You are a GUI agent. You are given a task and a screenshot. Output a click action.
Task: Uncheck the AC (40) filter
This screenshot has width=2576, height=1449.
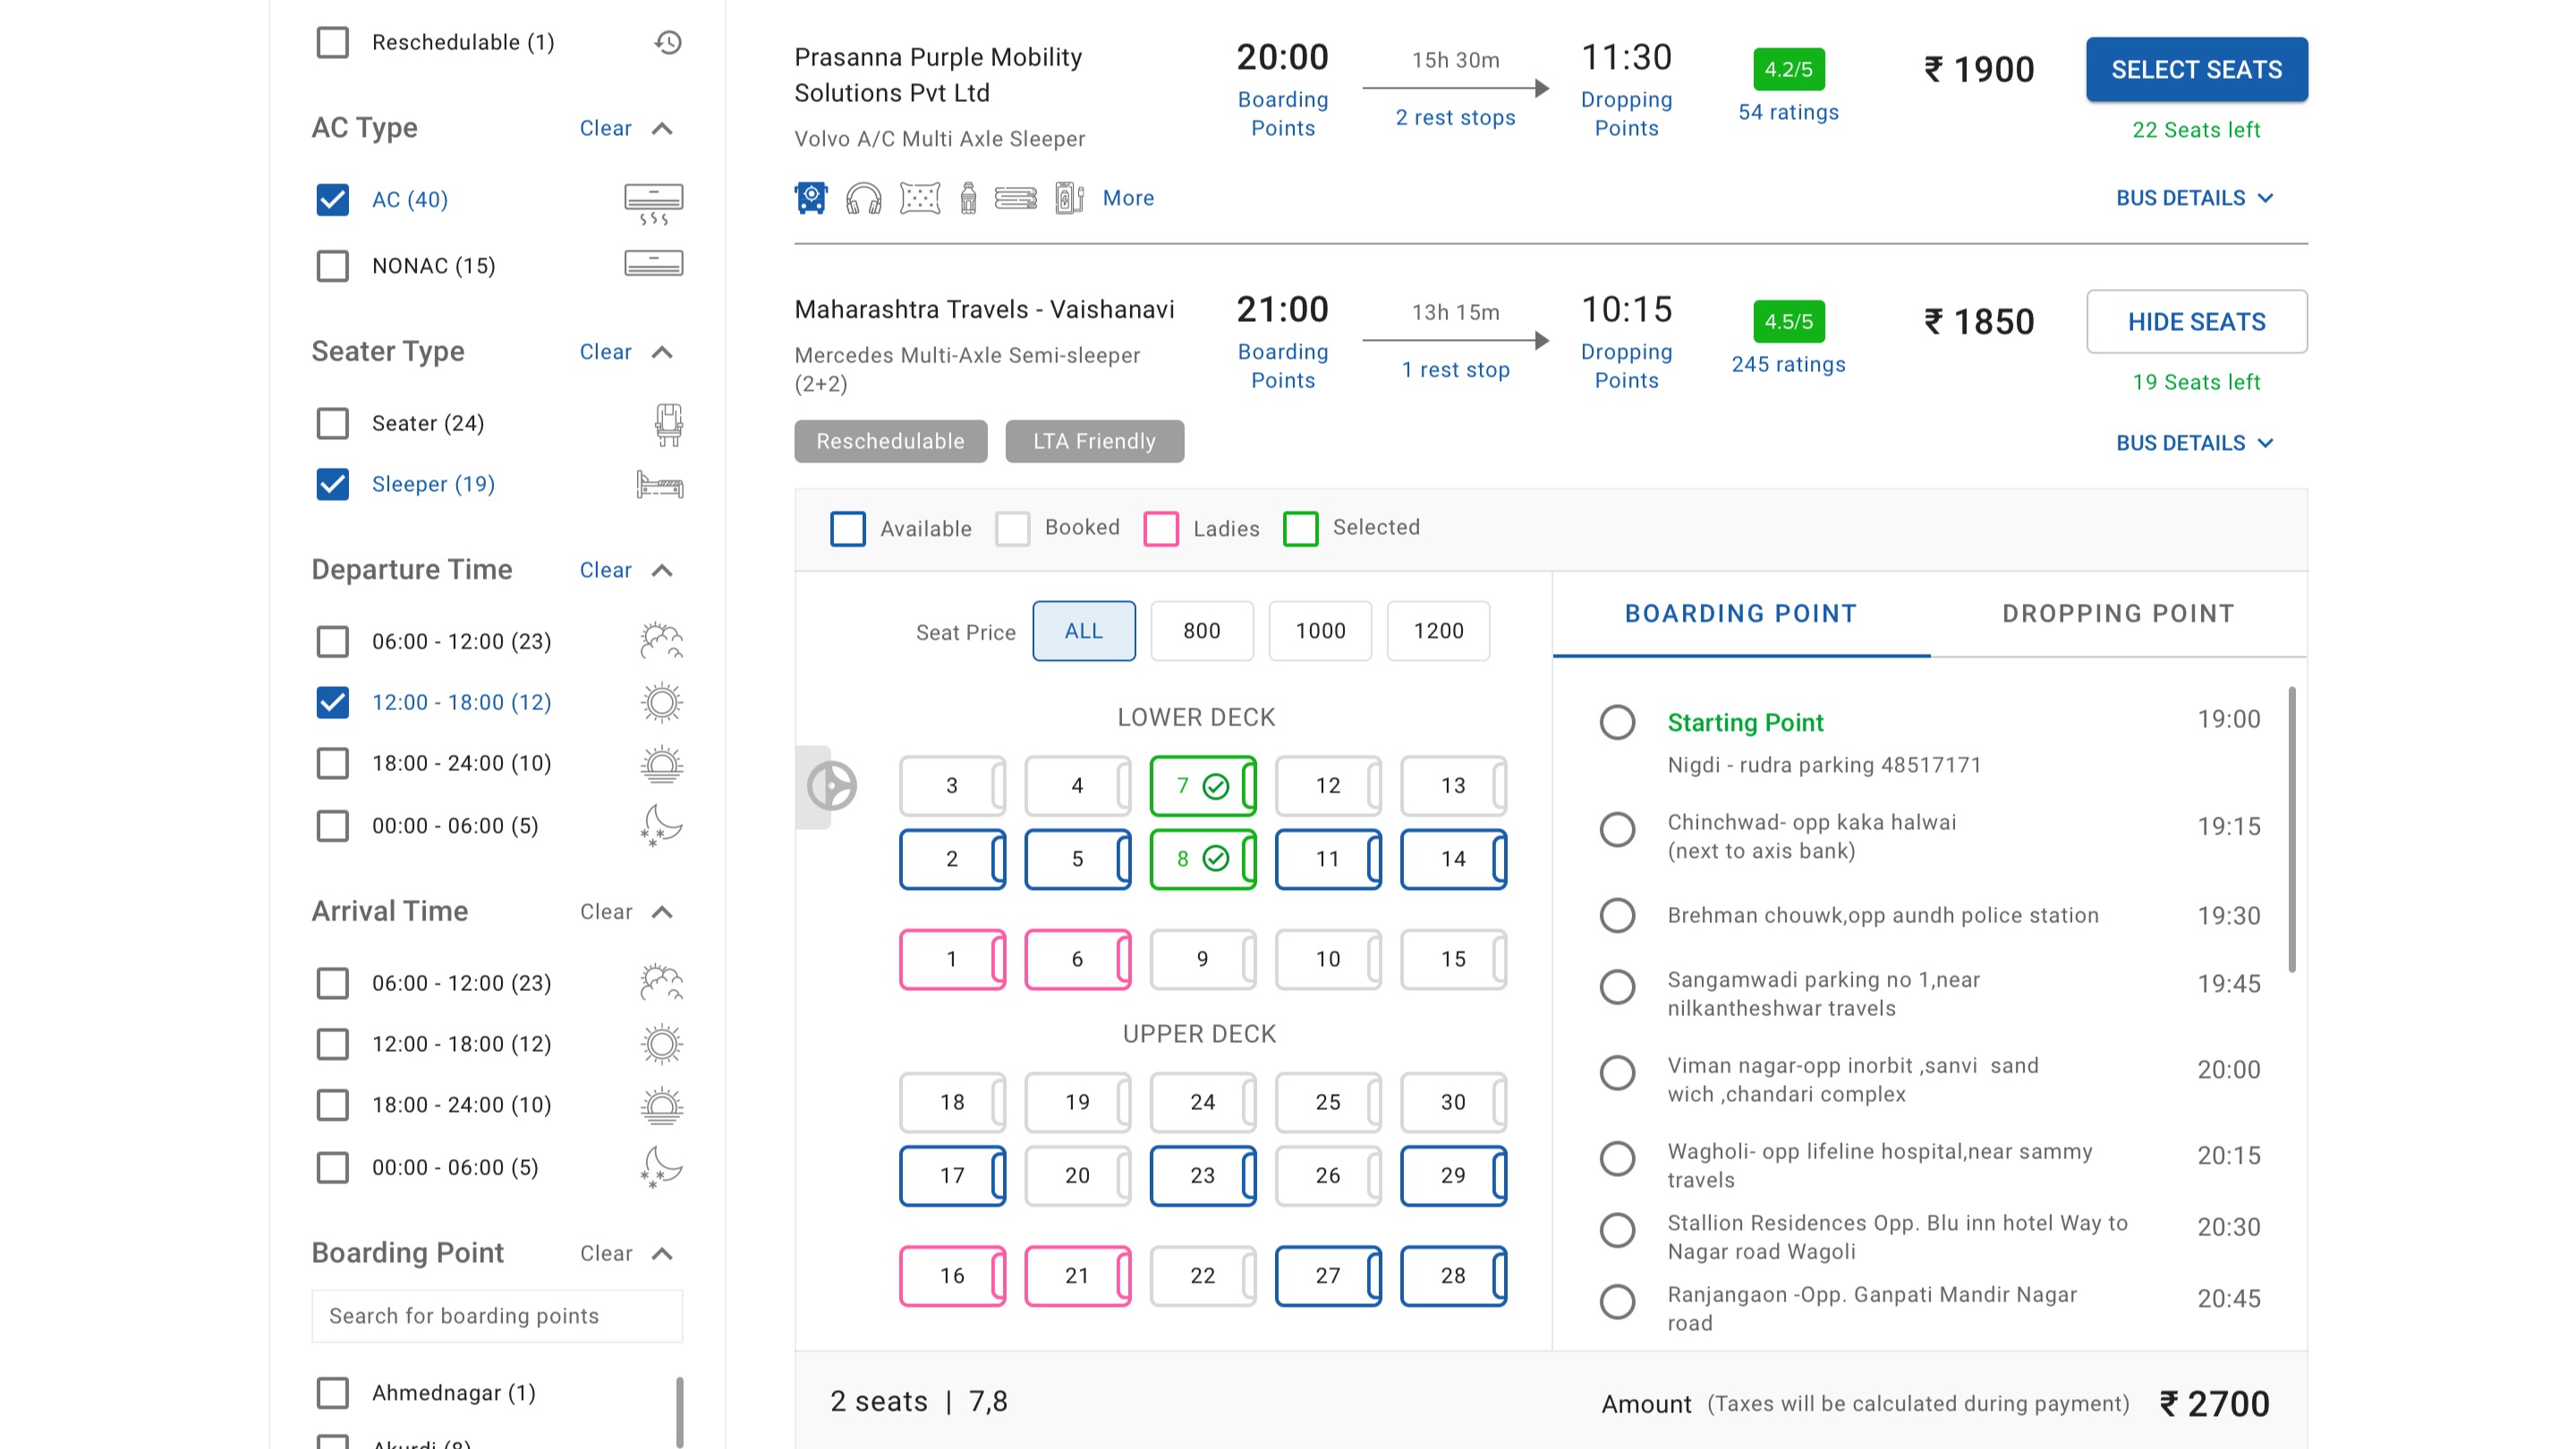pos(332,199)
